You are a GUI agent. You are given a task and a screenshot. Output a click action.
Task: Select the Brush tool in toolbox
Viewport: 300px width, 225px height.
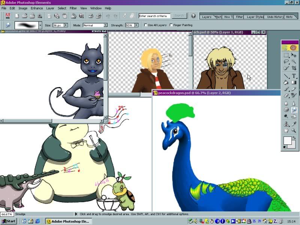(286, 89)
